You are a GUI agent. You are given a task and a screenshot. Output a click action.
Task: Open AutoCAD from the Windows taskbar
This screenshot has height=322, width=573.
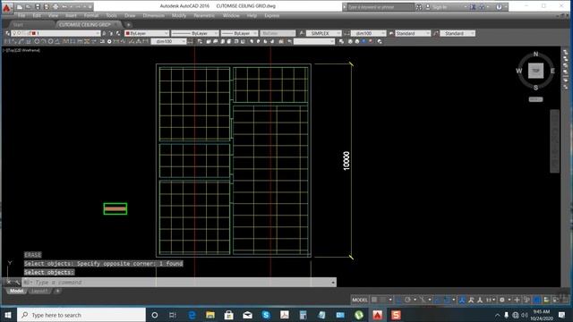click(x=378, y=315)
